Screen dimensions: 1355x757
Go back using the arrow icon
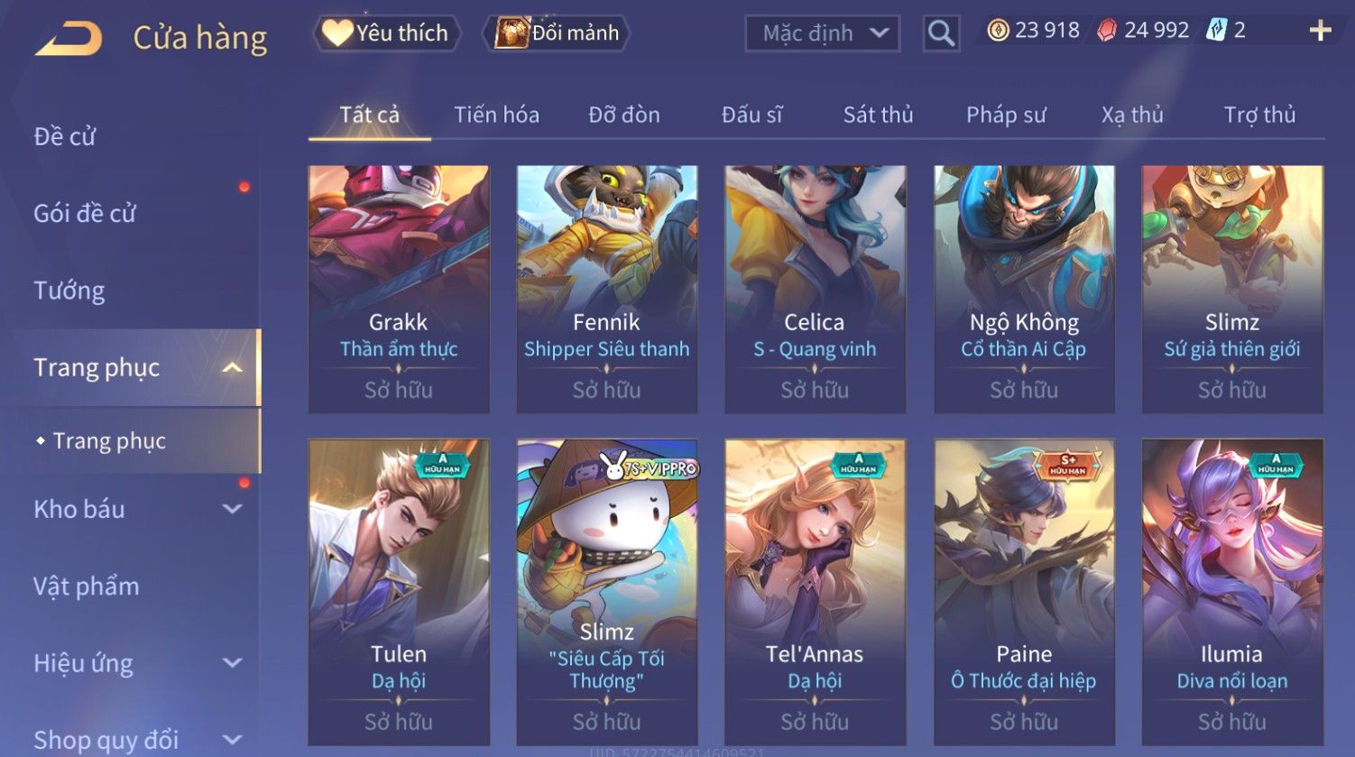(69, 39)
